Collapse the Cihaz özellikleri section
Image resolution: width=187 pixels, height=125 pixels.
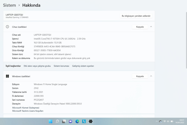pyautogui.click(x=151, y=27)
